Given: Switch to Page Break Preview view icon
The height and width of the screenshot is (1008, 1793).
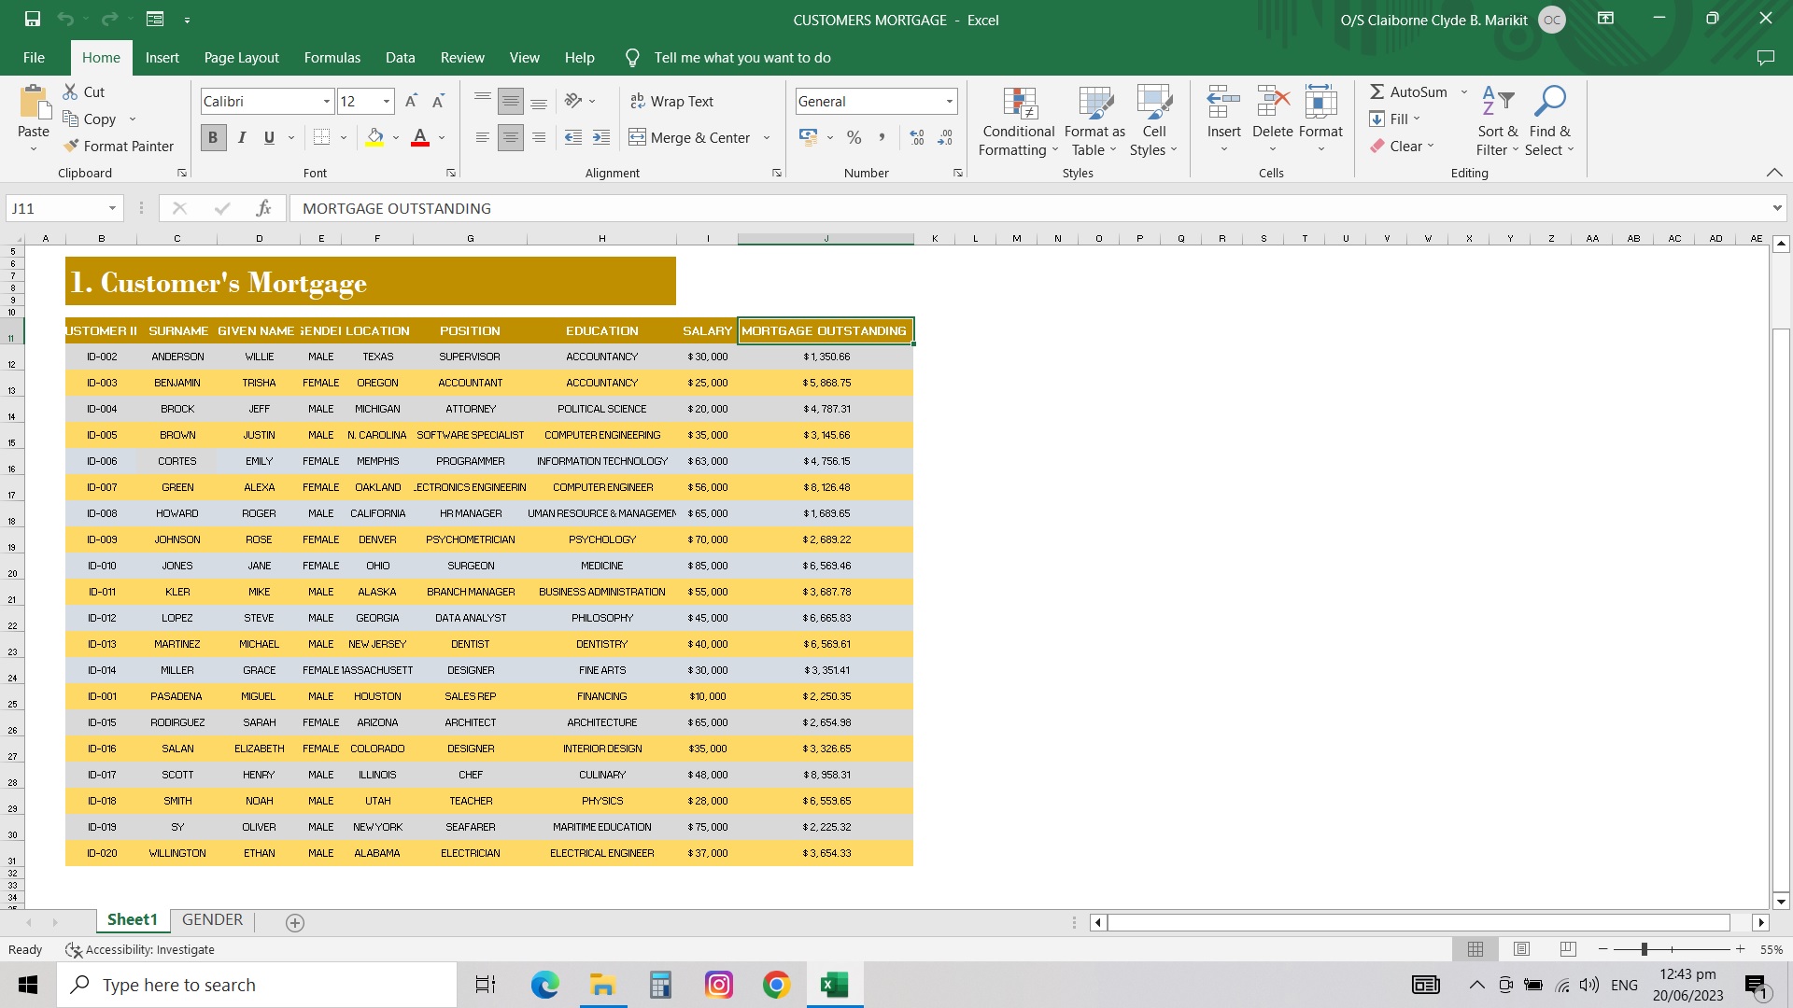Looking at the screenshot, I should tap(1568, 949).
